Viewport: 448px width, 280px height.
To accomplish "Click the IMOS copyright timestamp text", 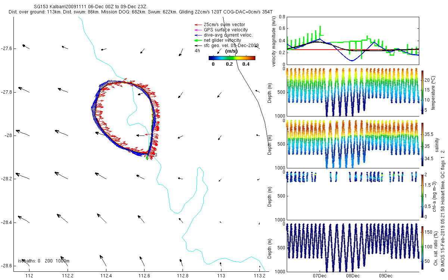I will tap(443, 210).
